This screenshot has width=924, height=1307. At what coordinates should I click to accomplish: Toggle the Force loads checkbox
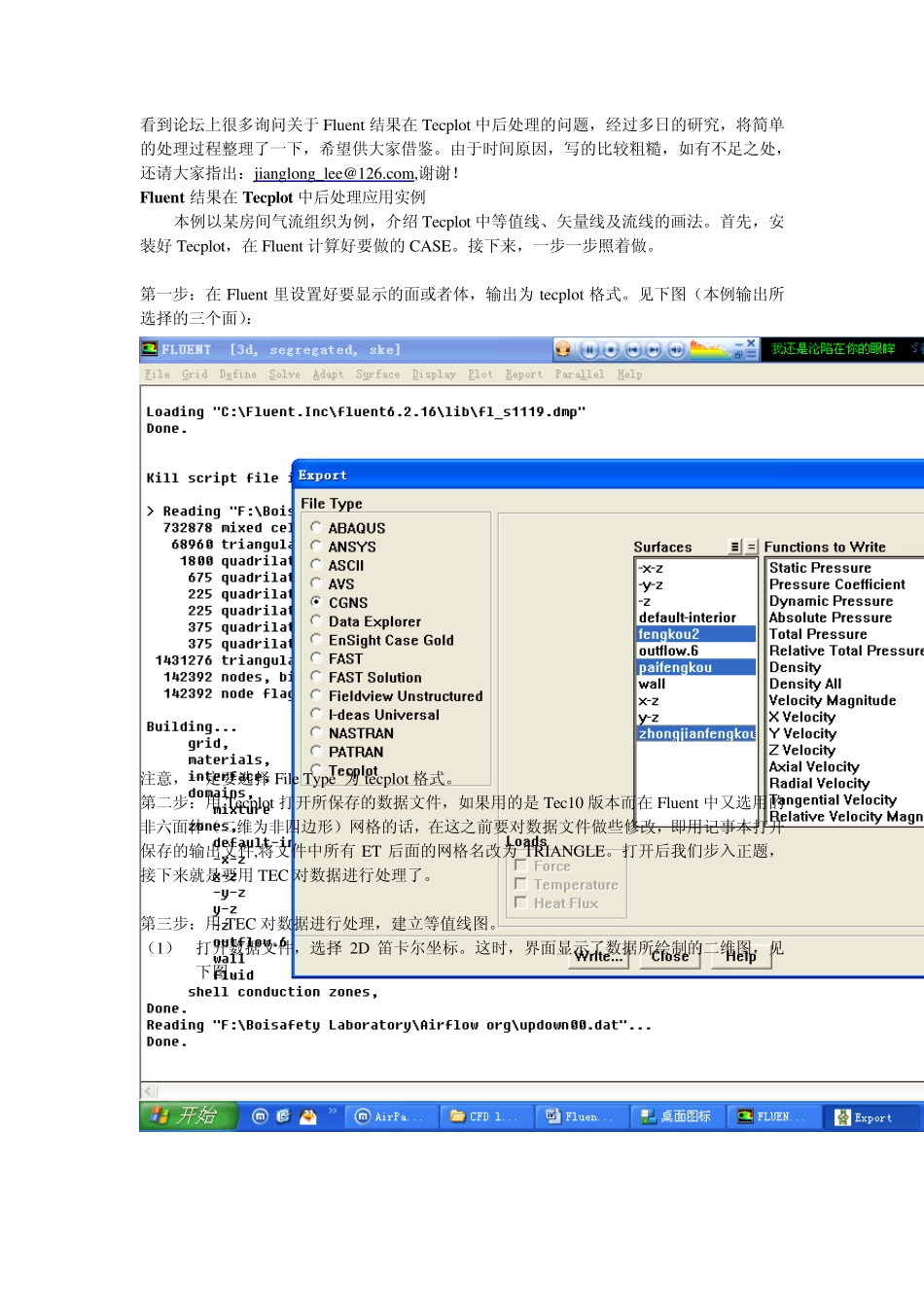tap(520, 865)
